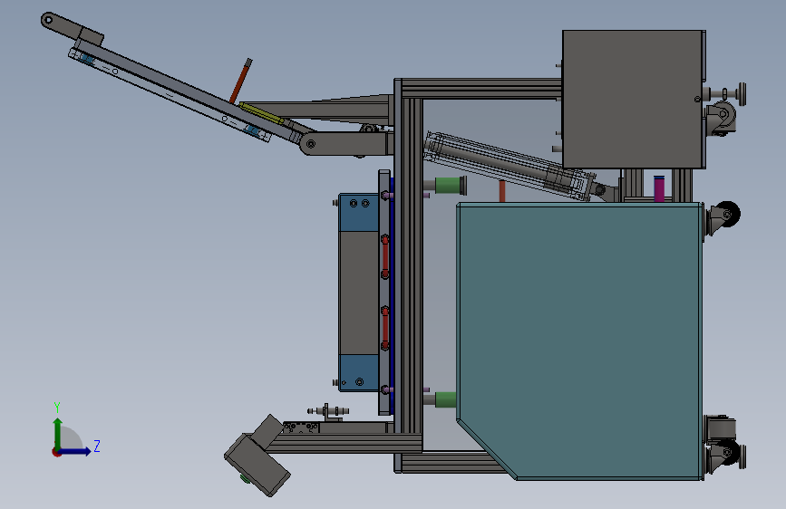Screen dimensions: 786x509
Task: Select the knob right of the gray box
Action: point(741,93)
